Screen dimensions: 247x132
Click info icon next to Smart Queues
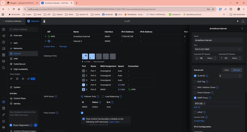[x=212, y=93]
